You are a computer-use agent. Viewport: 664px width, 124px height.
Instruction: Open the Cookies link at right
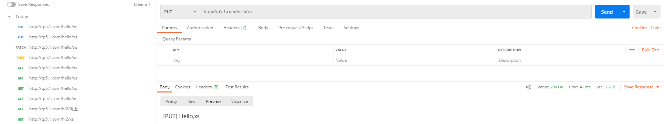pyautogui.click(x=639, y=28)
